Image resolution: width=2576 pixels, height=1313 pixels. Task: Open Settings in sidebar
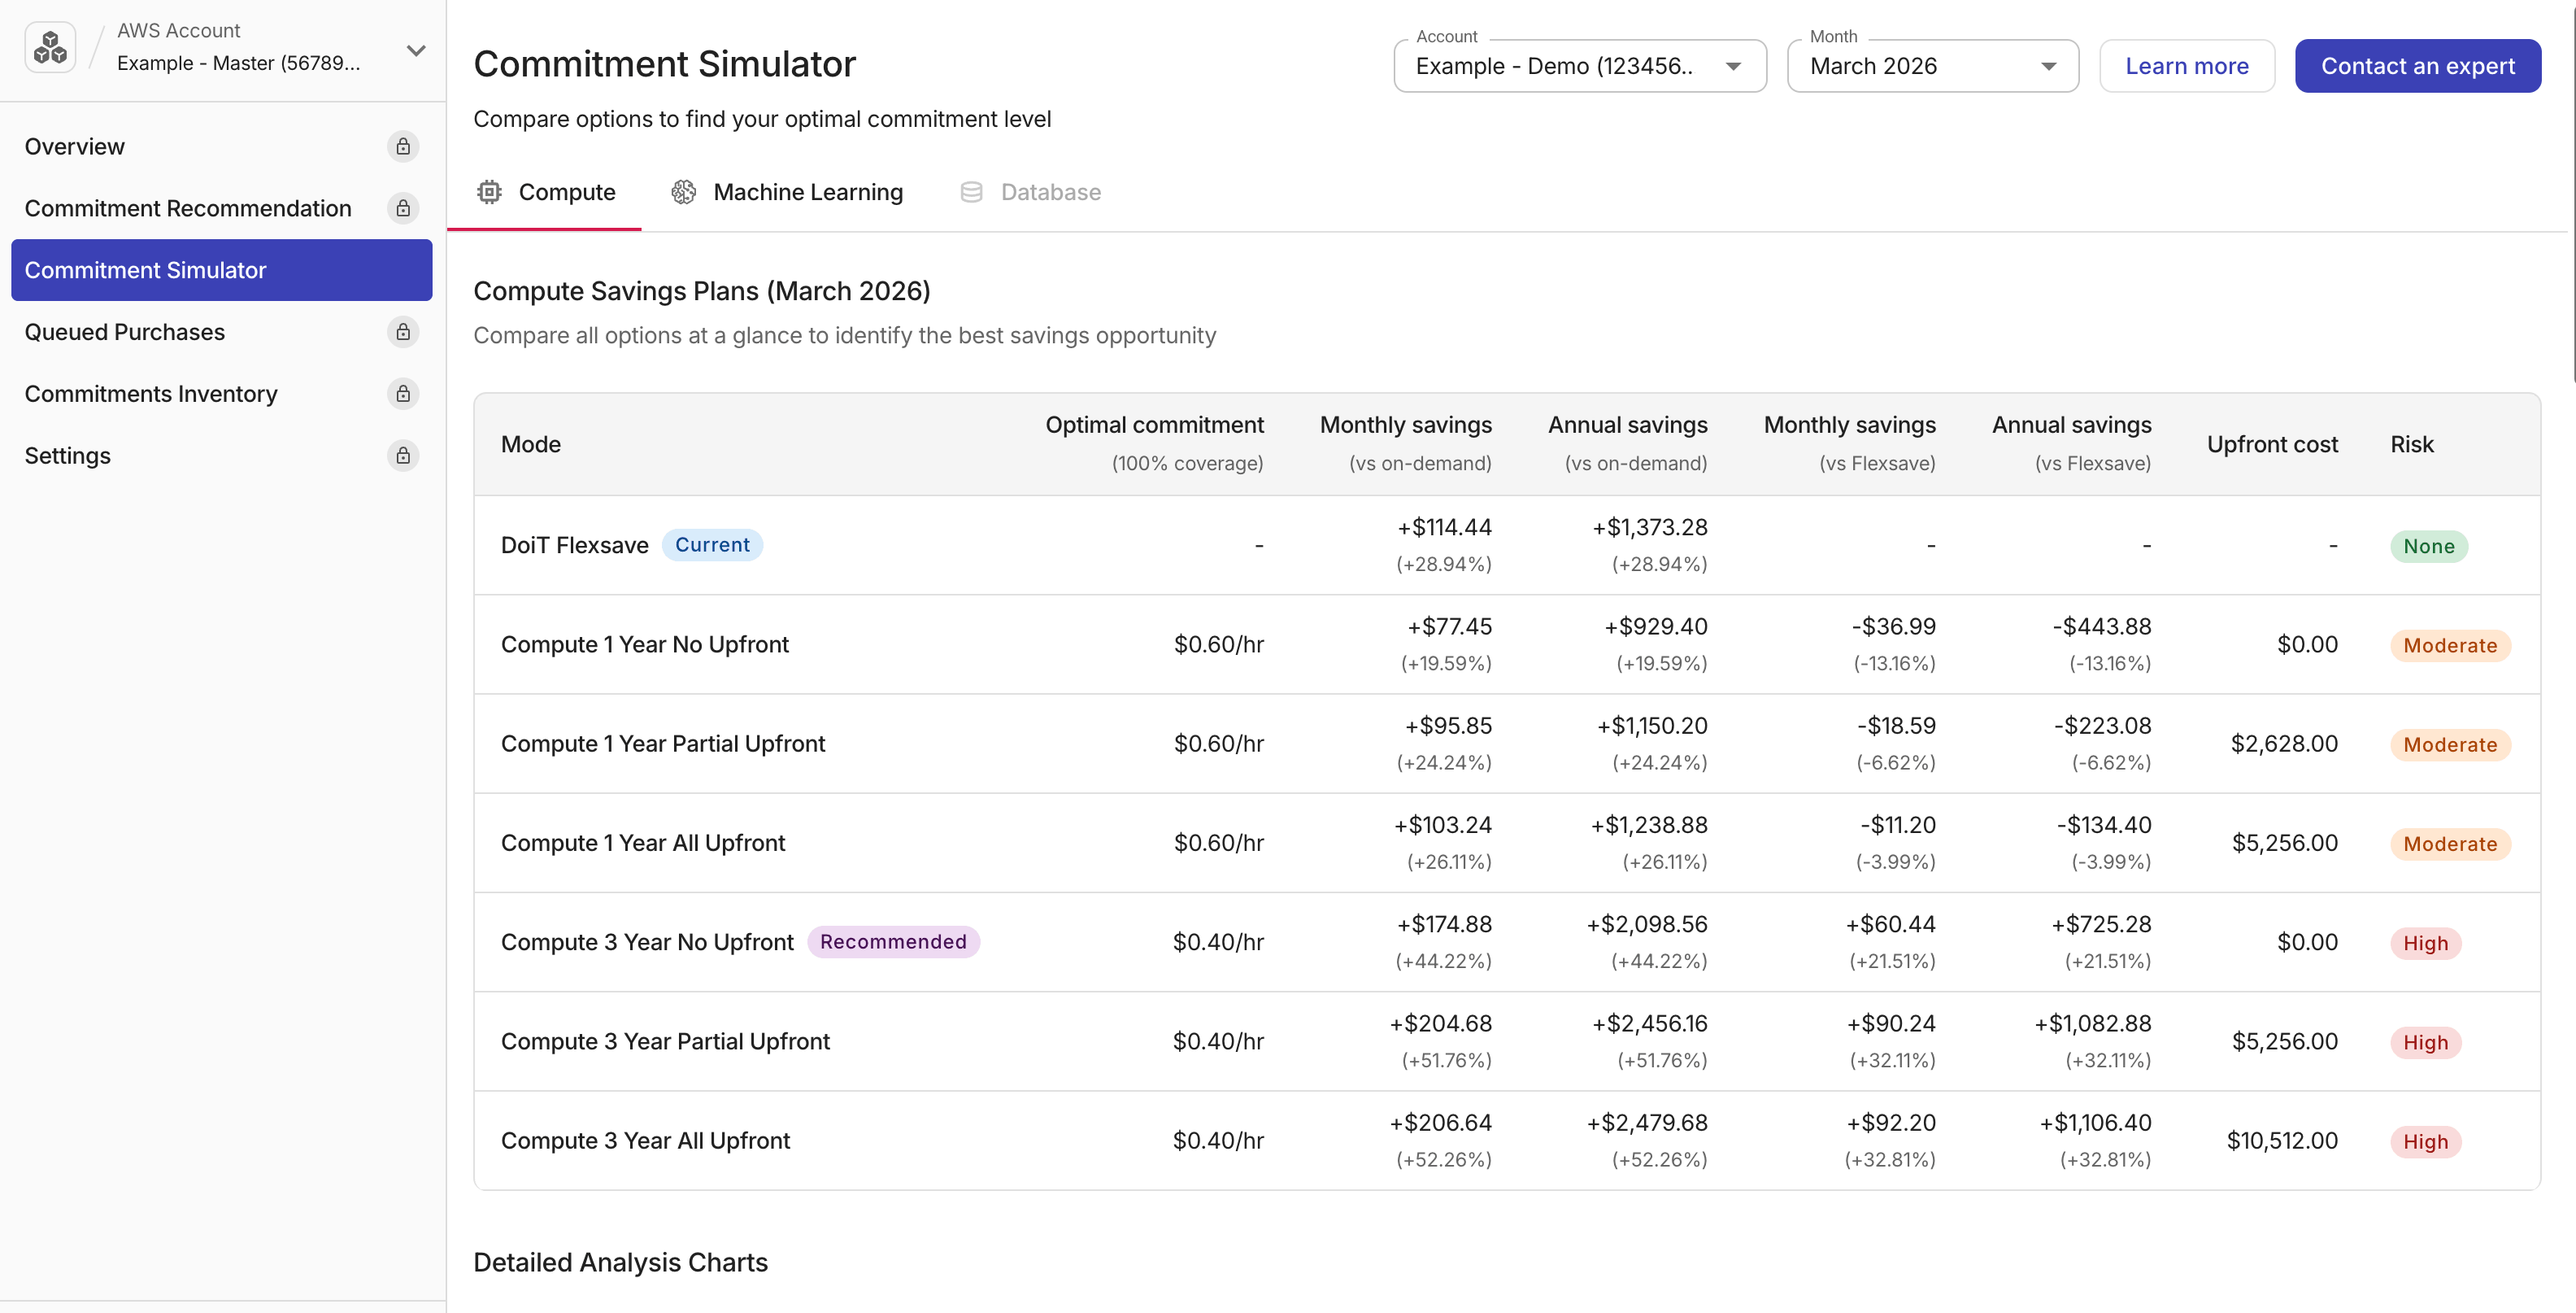pos(221,456)
